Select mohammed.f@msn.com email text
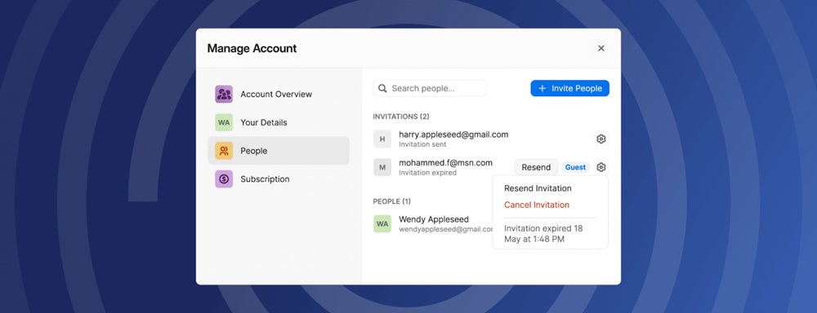The image size is (817, 313). coord(445,163)
